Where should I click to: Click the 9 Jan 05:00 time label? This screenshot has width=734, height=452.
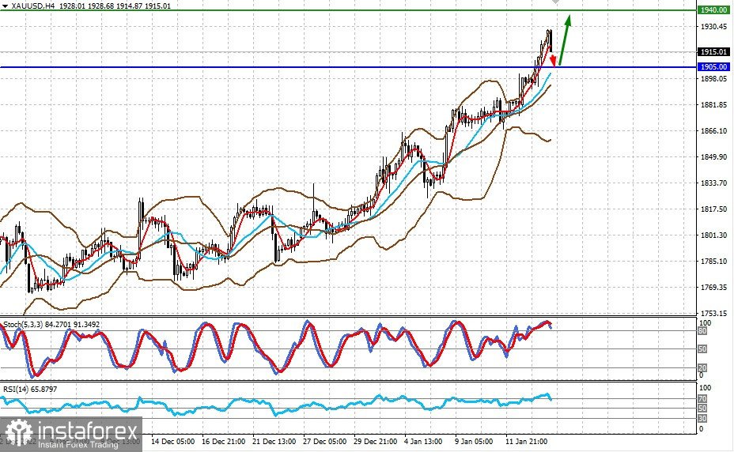474,441
